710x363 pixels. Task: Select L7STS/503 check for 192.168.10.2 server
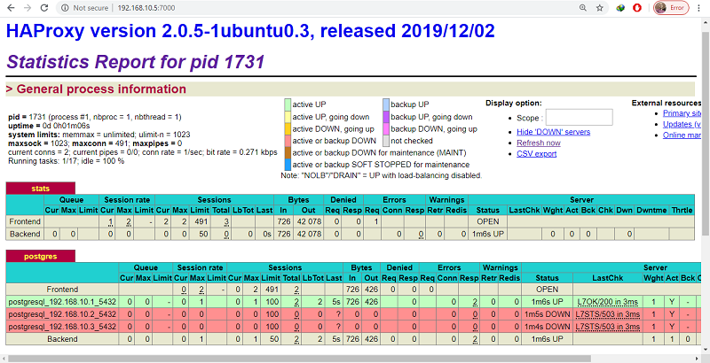608,313
